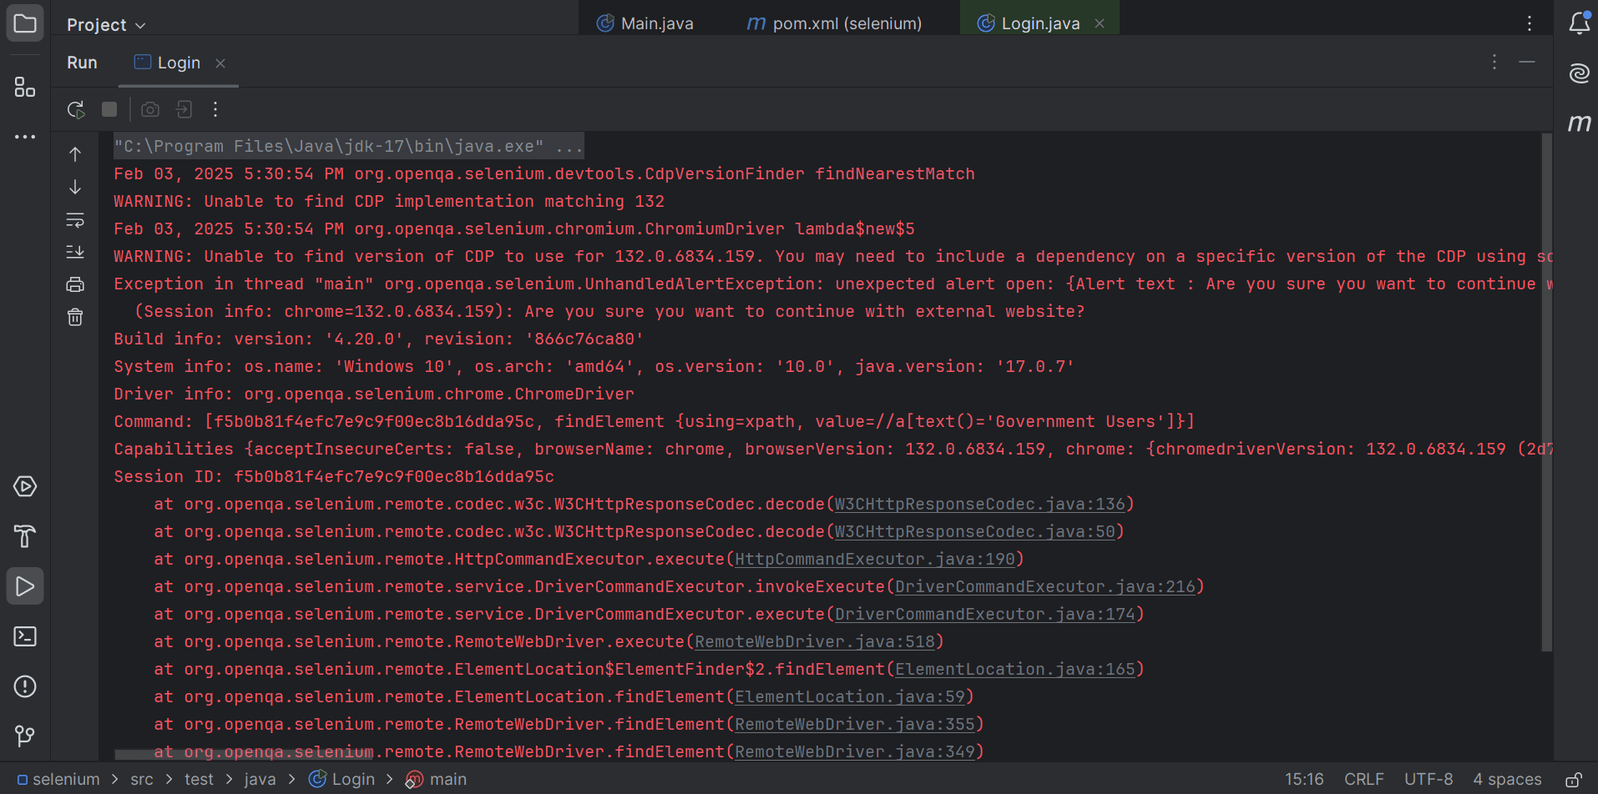The height and width of the screenshot is (794, 1598).
Task: Click the selenium breadcrumb in status bar
Action: coord(65,779)
